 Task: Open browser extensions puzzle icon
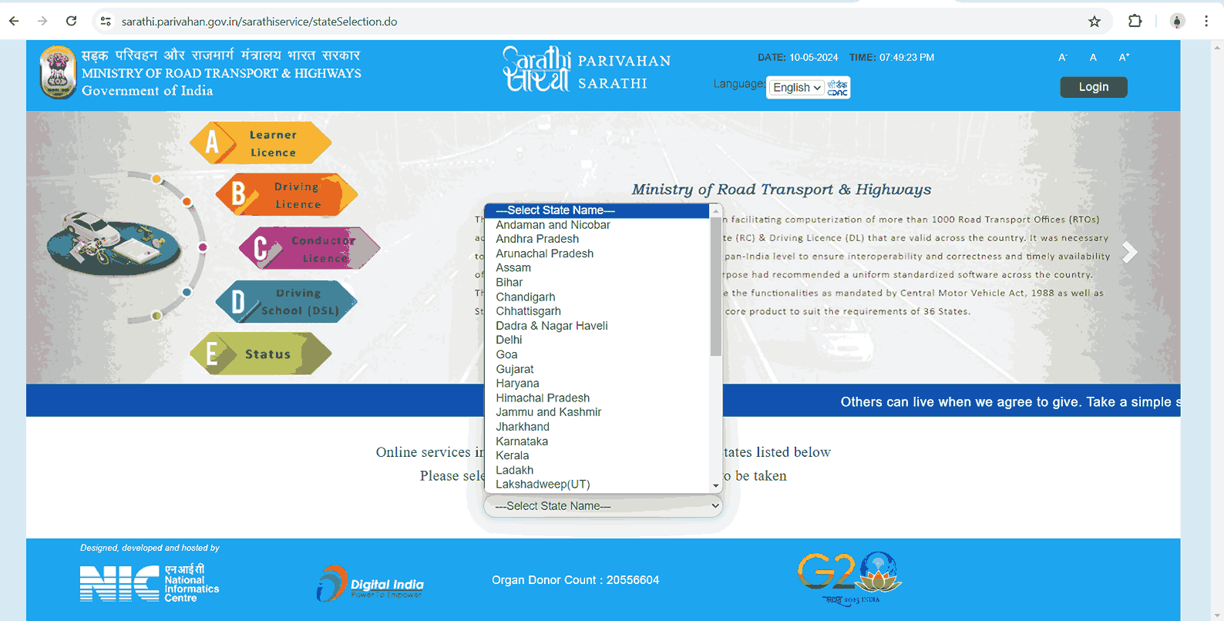[1135, 22]
